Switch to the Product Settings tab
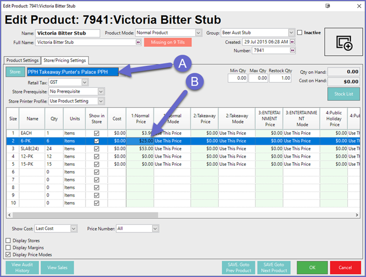This screenshot has height=277, width=366. tap(22, 60)
